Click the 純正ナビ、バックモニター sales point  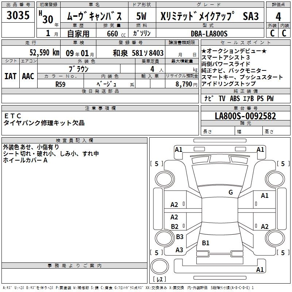click(234, 70)
